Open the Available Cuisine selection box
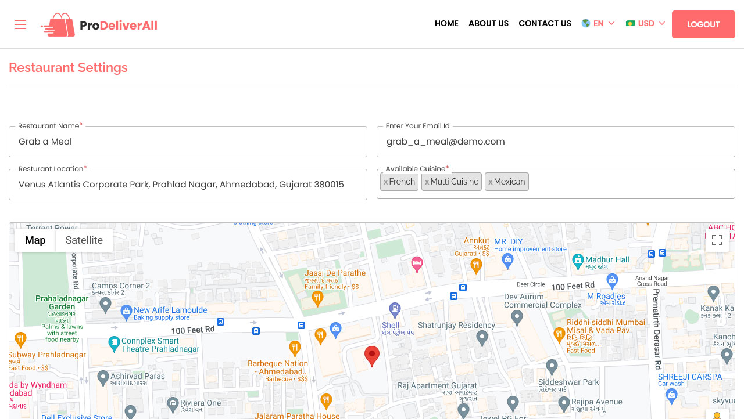 [556, 184]
